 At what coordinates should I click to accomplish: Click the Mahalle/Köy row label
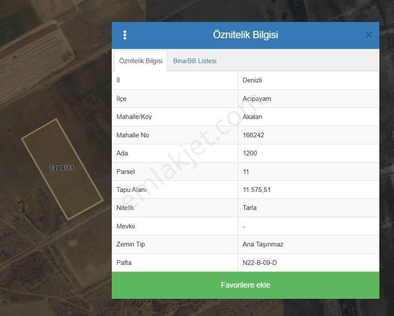[x=134, y=117]
